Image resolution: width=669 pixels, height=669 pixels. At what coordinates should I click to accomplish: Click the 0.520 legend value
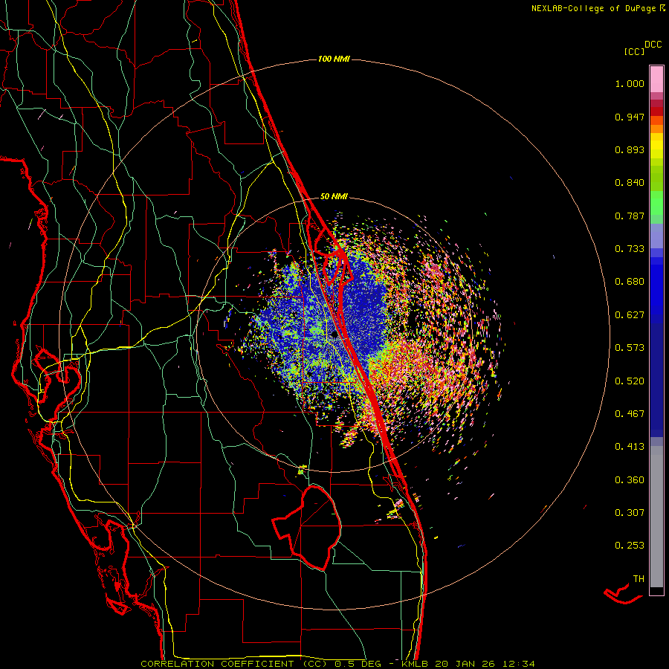630,381
